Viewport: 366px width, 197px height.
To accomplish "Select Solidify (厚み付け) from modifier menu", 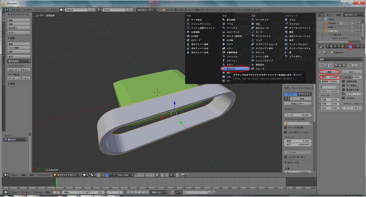I will [231, 69].
